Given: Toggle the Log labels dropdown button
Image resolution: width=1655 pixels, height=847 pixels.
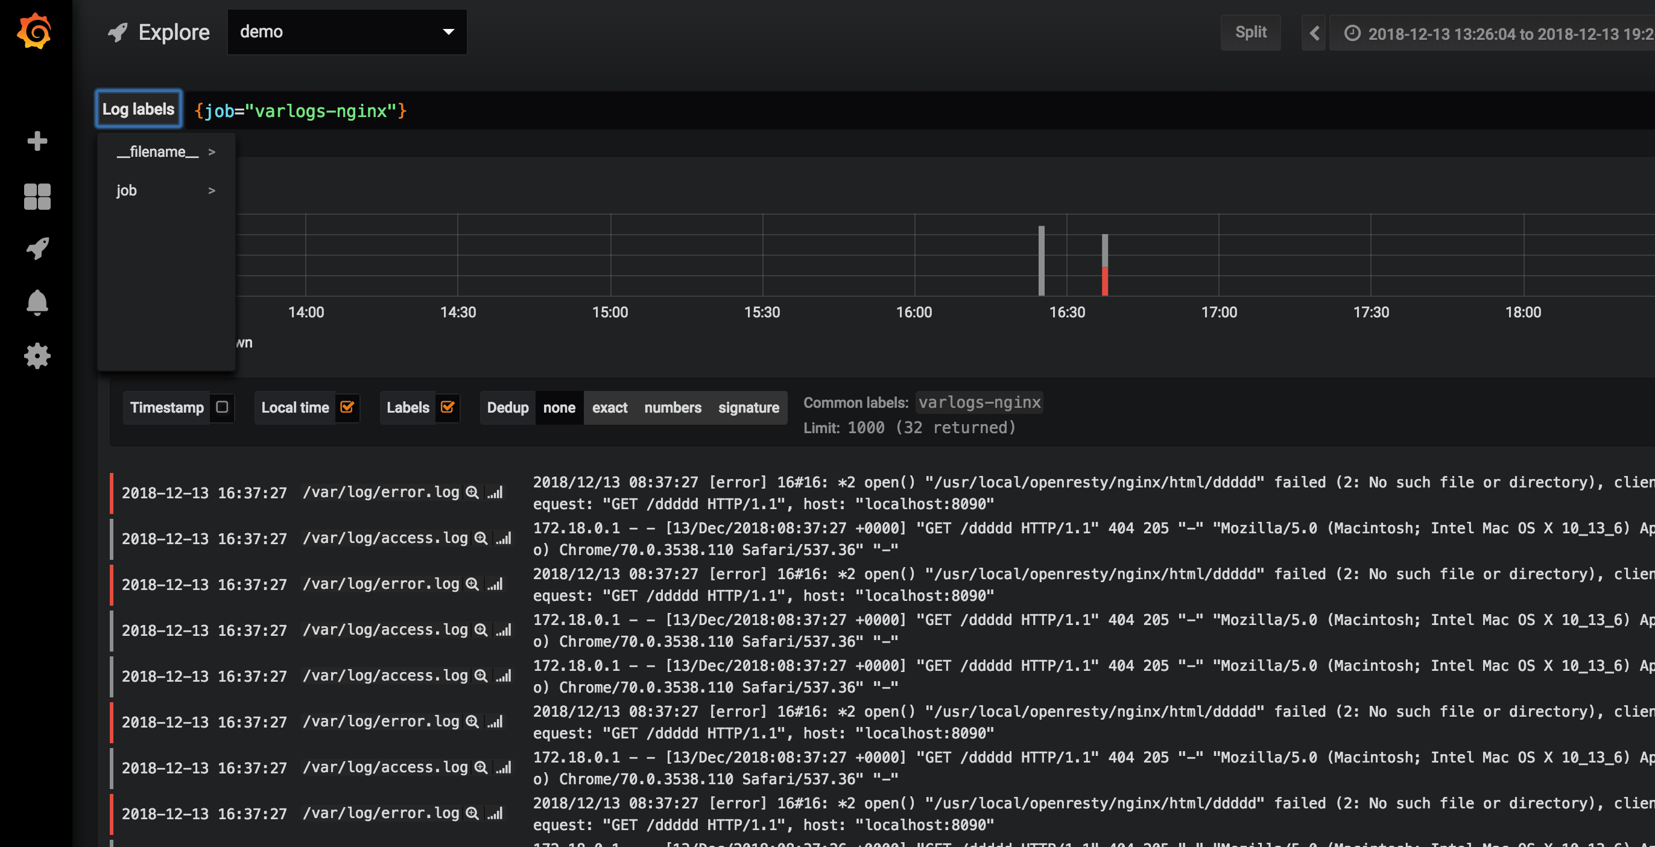Looking at the screenshot, I should pos(138,109).
